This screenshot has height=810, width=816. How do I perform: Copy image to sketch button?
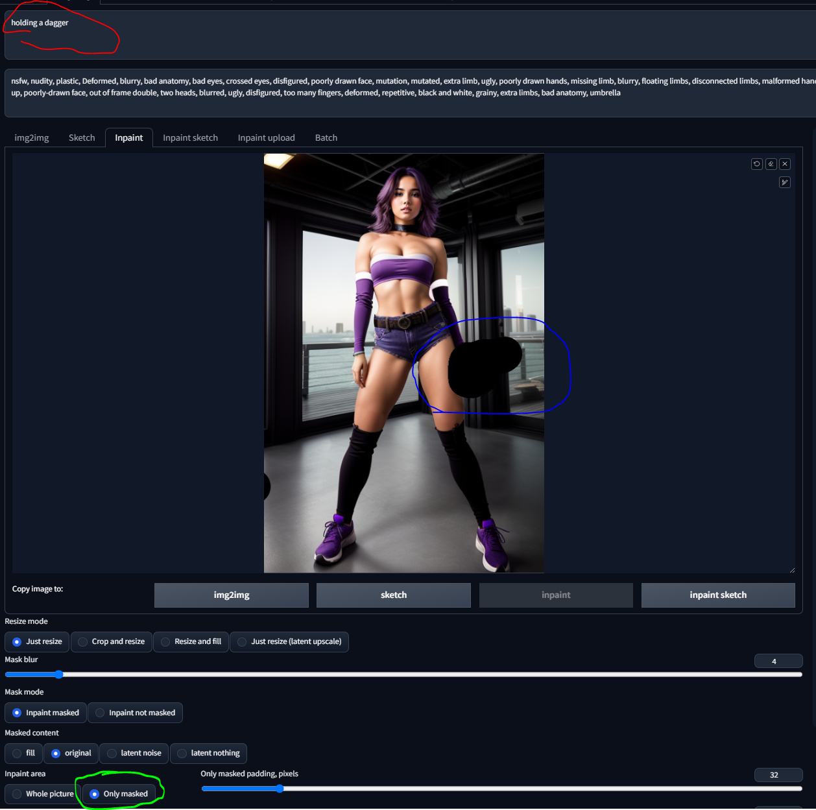point(393,595)
